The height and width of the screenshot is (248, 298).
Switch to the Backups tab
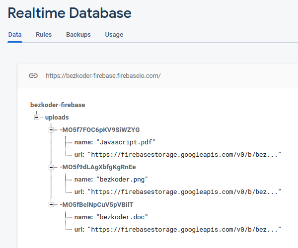(x=78, y=35)
